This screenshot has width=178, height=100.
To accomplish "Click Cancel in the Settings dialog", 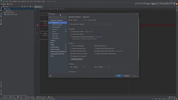I will coord(127,76).
